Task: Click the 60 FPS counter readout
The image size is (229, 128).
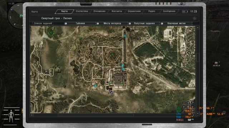Action: (x=191, y=120)
